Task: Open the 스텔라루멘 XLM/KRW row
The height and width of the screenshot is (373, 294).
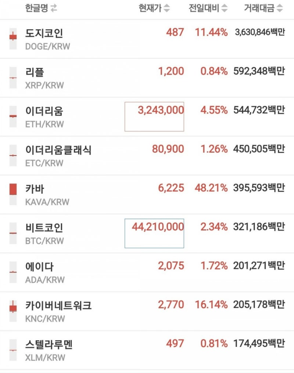Action: click(147, 350)
